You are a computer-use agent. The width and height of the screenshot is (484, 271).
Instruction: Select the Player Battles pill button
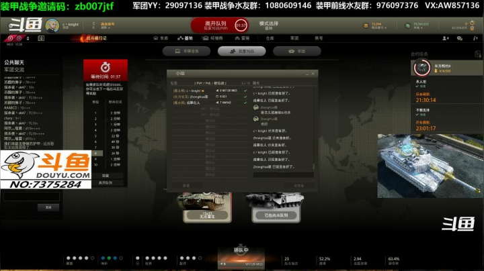pos(242,51)
